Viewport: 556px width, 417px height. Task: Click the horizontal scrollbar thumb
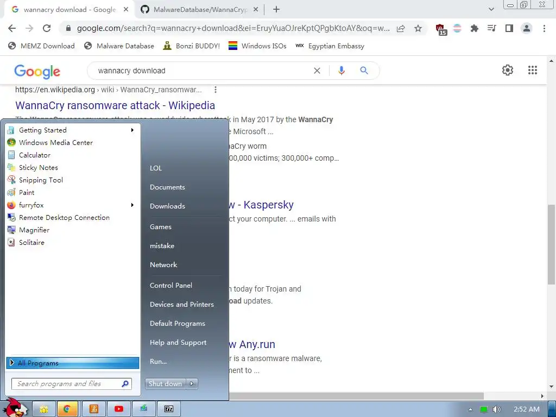click(356, 396)
